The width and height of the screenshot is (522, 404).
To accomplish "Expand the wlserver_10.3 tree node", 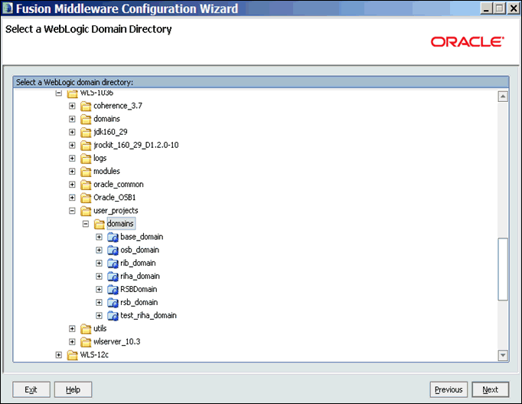I will (x=72, y=342).
